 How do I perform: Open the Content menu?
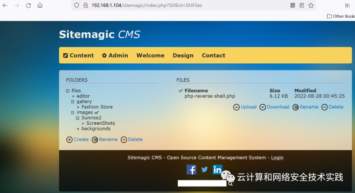click(x=78, y=55)
